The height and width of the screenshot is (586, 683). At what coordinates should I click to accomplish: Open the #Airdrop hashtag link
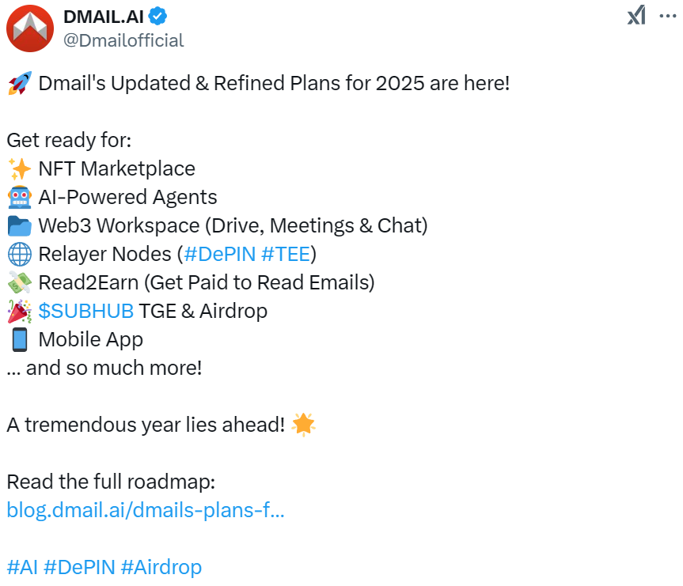161,567
